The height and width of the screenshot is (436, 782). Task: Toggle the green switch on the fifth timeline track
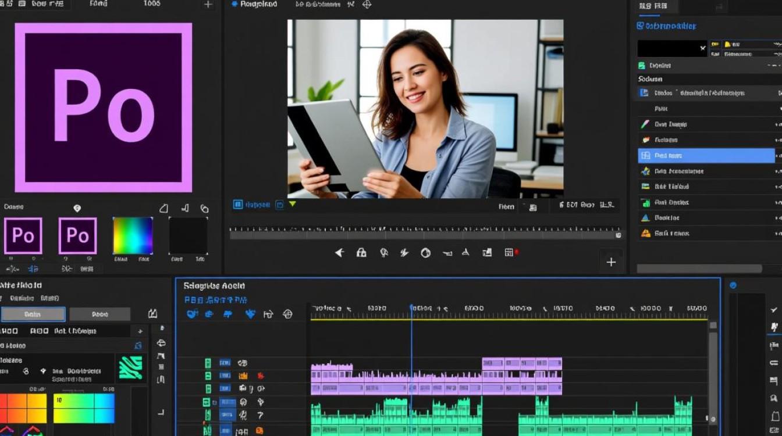(207, 416)
